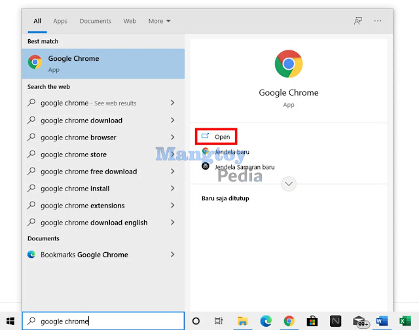Open Microsoft Word from the taskbar

coord(382,321)
